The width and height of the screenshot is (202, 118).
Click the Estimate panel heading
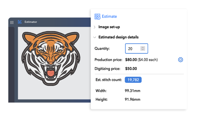109,17
